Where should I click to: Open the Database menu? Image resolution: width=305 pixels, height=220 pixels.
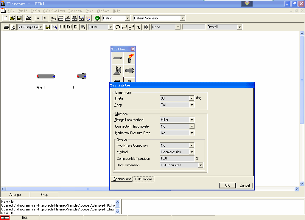(75, 11)
